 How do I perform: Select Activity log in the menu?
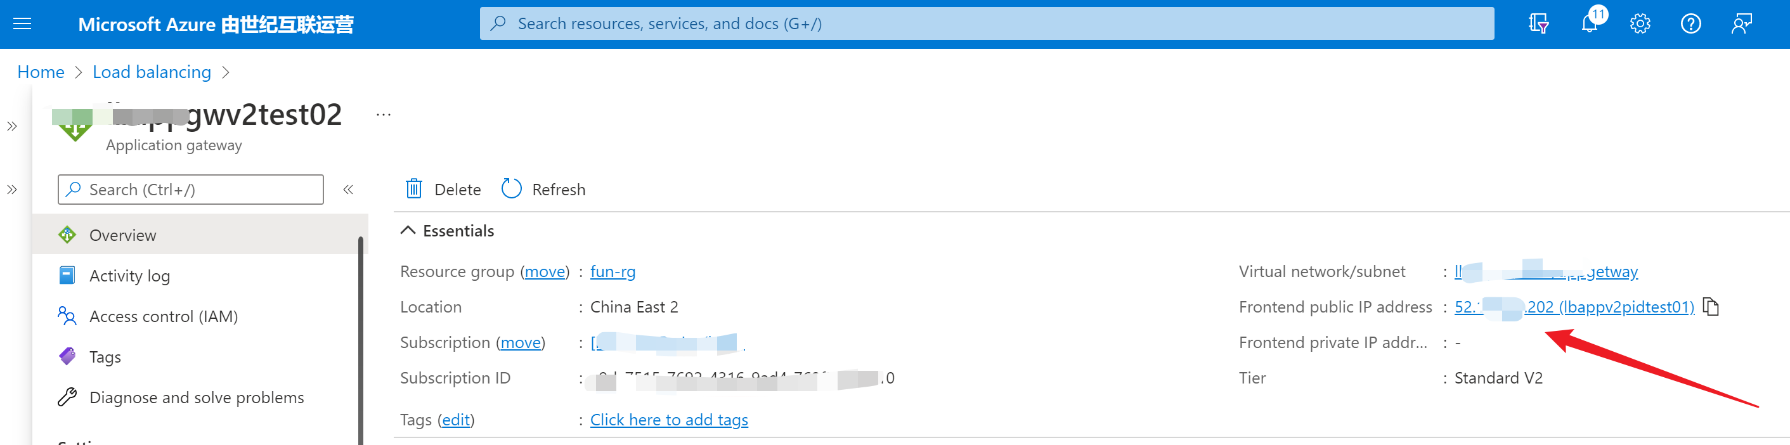129,276
